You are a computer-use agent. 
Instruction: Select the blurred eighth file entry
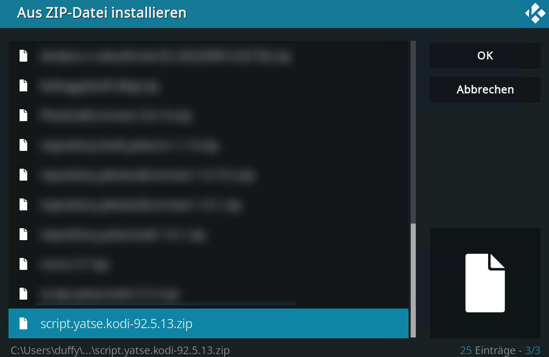[209, 264]
